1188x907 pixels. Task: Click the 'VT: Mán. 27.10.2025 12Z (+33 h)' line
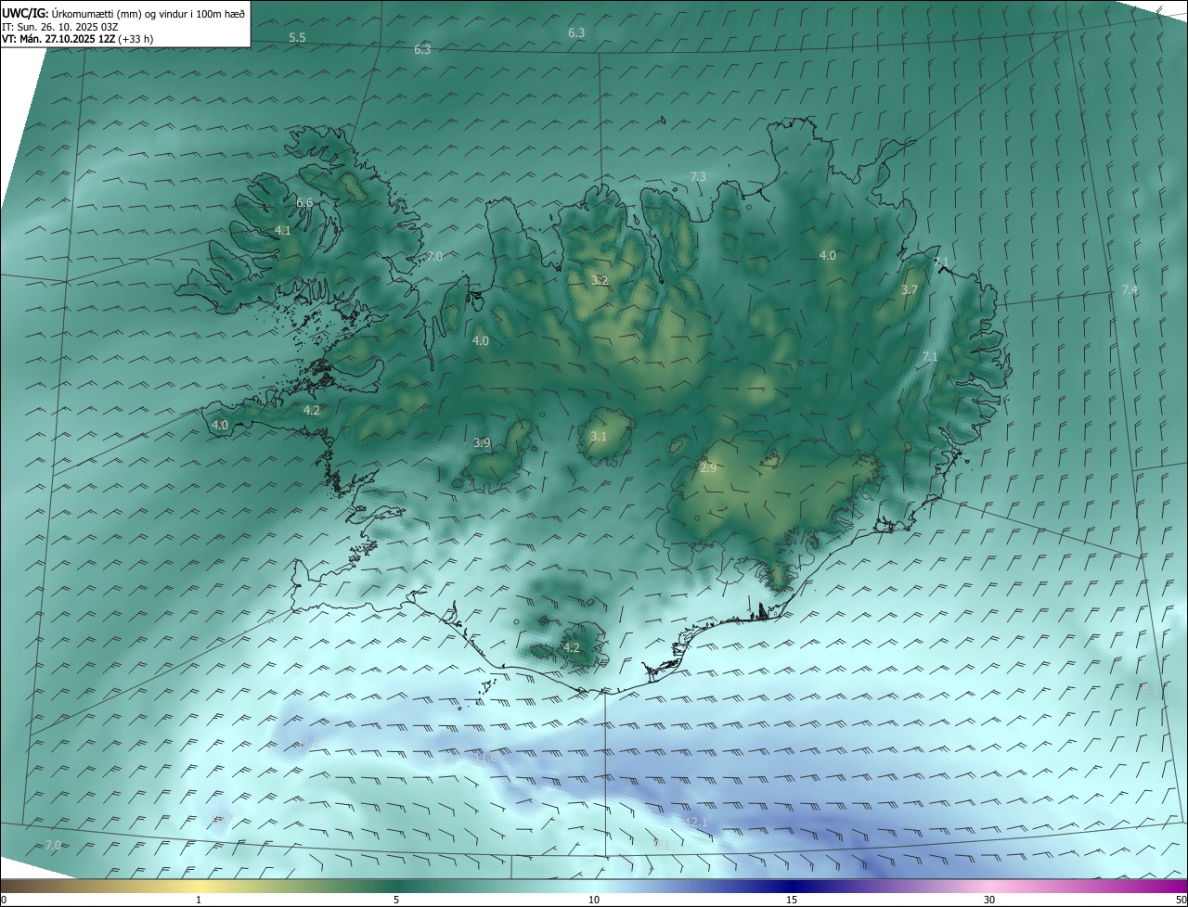click(x=77, y=39)
